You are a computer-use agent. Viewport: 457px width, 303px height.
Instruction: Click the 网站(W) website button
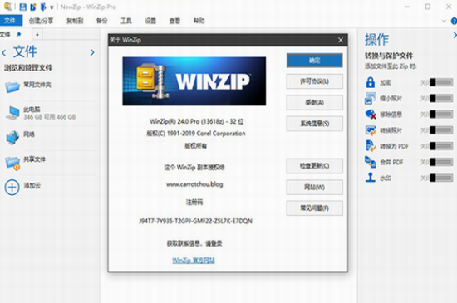[x=314, y=187]
